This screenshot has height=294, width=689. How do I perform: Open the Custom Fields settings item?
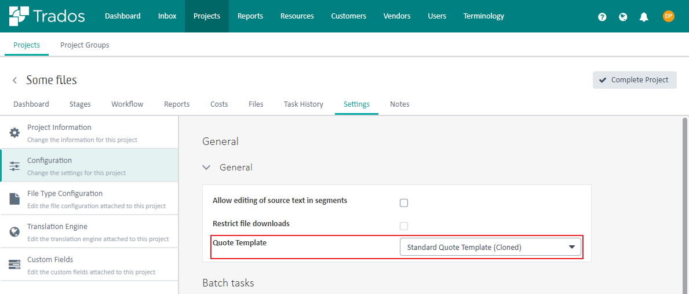click(89, 264)
